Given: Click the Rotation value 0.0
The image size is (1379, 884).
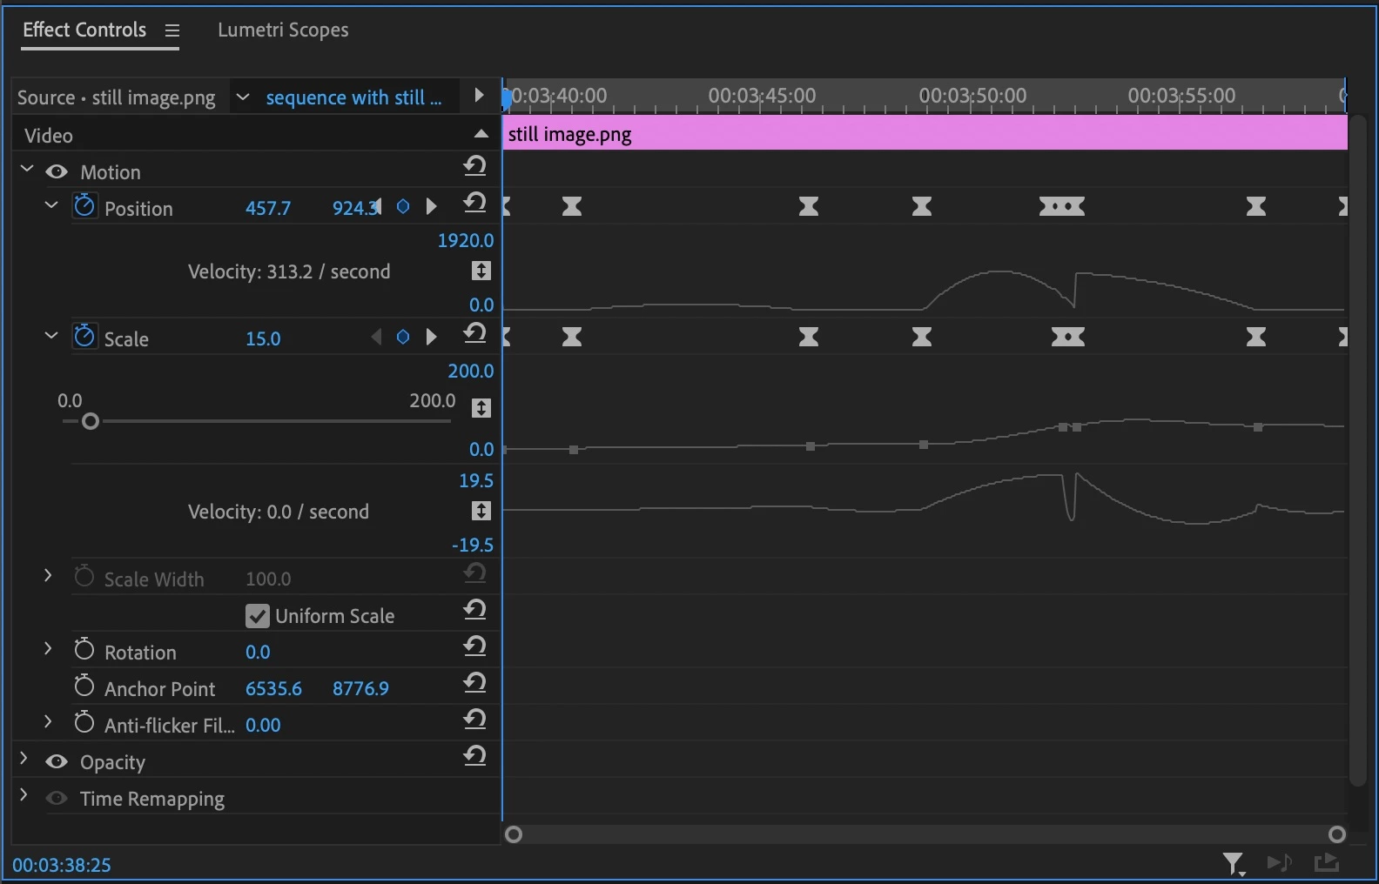Looking at the screenshot, I should 258,653.
